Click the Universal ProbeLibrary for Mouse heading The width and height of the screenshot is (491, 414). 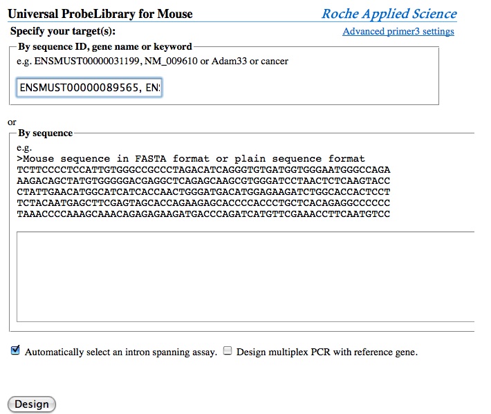[100, 14]
